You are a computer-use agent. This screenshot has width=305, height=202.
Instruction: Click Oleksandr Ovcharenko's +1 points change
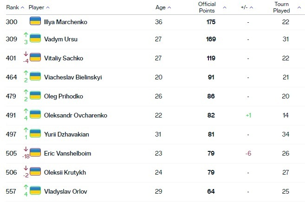pos(248,115)
